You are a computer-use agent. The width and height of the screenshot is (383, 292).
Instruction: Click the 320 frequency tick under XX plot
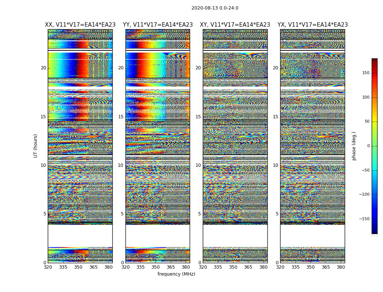click(x=48, y=267)
